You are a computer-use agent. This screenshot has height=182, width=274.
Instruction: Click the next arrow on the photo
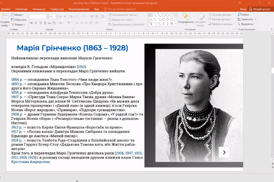click(224, 152)
